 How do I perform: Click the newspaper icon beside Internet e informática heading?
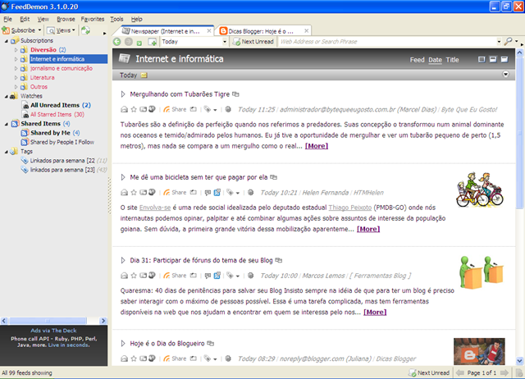pyautogui.click(x=124, y=58)
